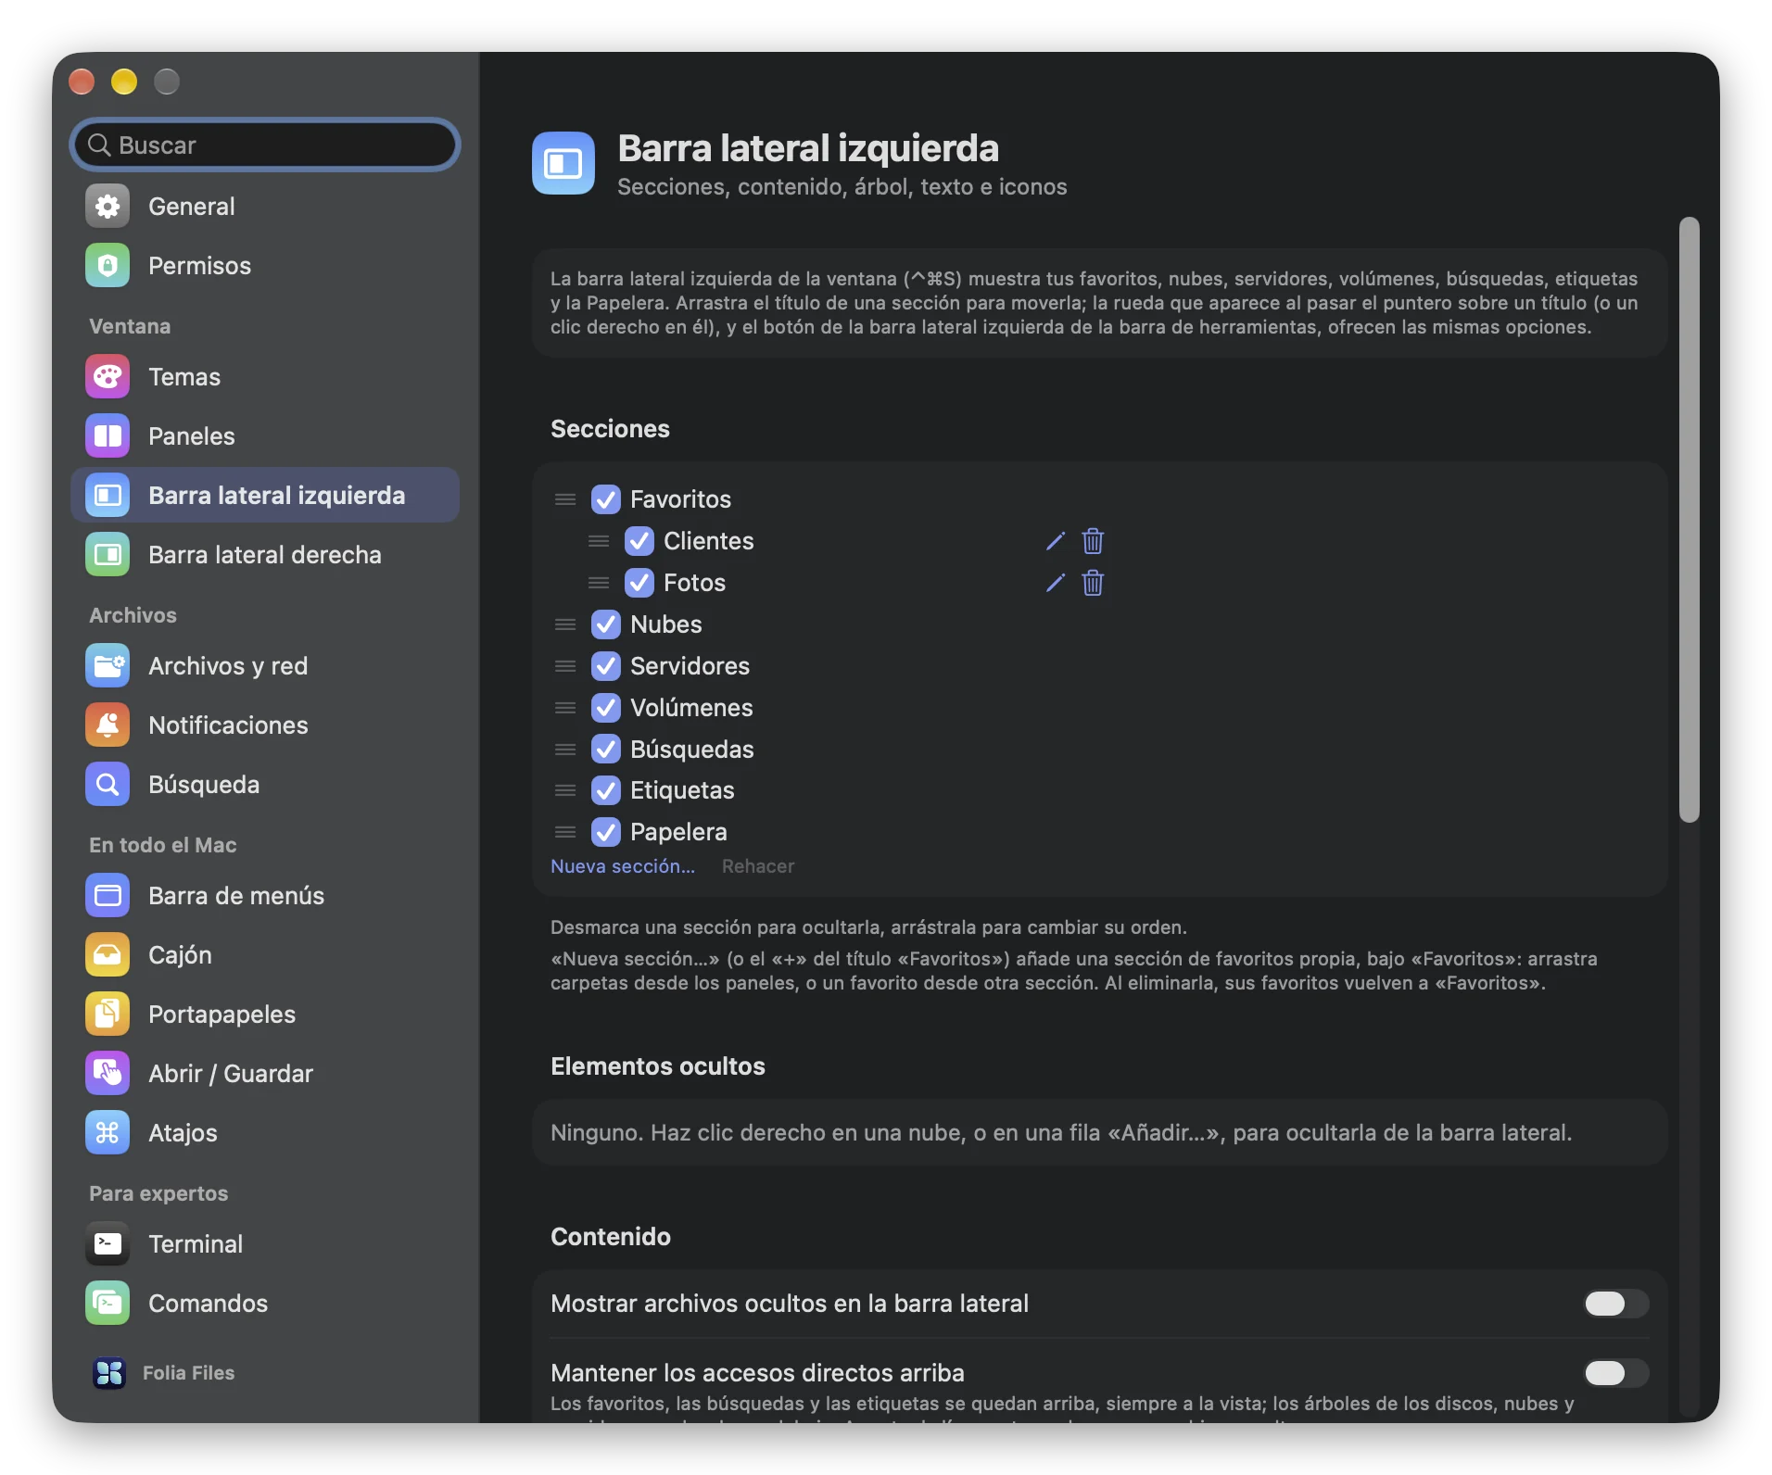
Task: Uncheck the Favoritos section checkbox
Action: click(x=606, y=499)
